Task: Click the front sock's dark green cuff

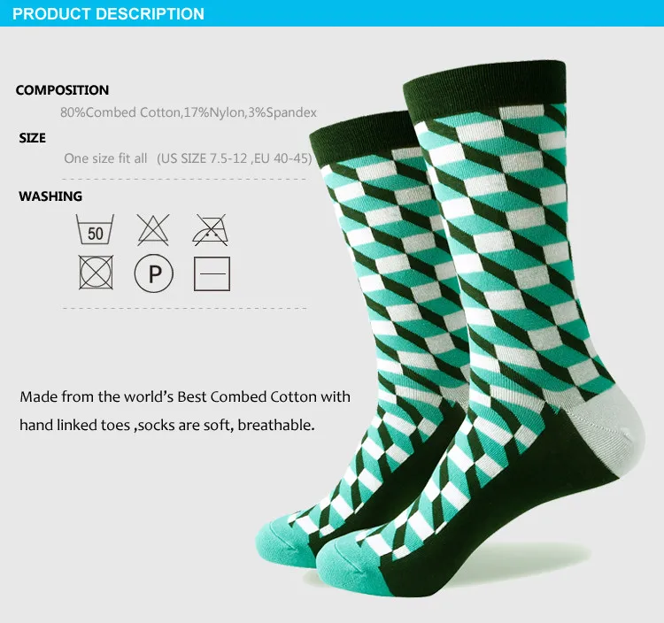Action: (485, 82)
